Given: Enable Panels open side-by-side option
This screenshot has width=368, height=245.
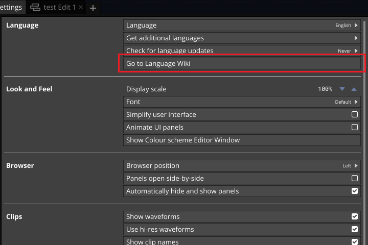Looking at the screenshot, I should [x=355, y=178].
